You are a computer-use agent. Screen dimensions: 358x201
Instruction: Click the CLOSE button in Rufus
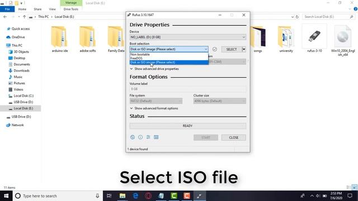234,137
